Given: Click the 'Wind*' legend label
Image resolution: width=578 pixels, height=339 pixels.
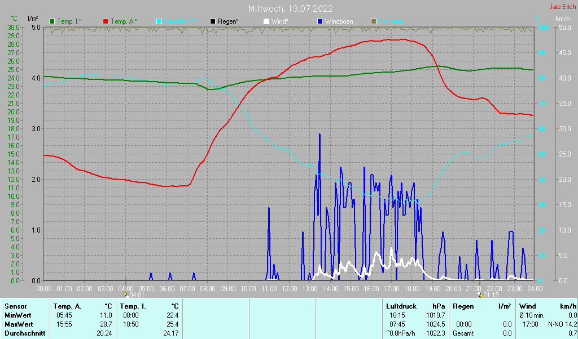Looking at the screenshot, I should 280,22.
